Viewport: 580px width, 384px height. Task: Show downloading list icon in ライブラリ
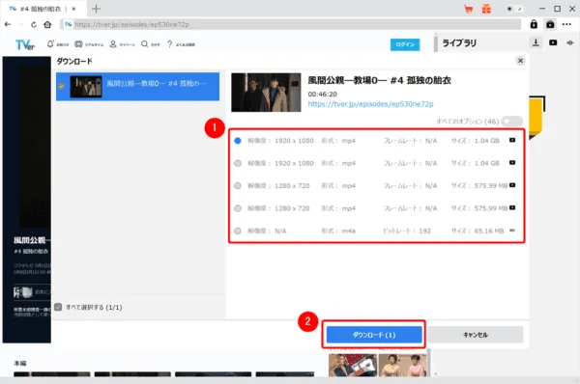click(536, 42)
